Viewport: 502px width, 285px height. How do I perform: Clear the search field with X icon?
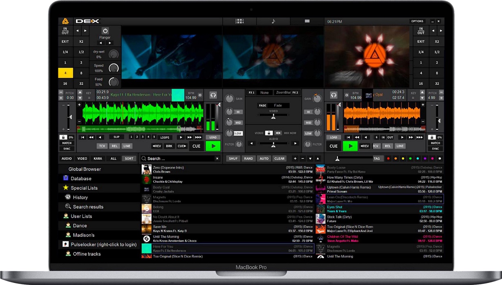(x=217, y=159)
